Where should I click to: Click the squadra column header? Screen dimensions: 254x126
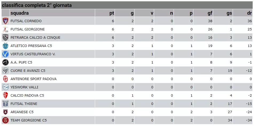pos(19,13)
